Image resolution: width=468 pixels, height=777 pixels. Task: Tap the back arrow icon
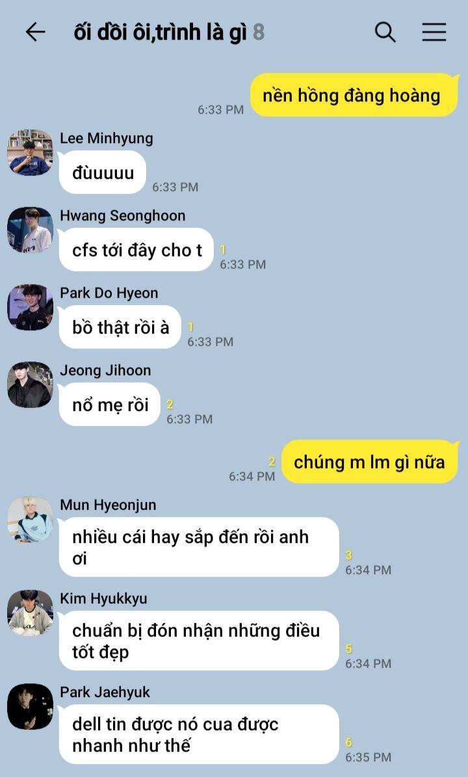[35, 33]
